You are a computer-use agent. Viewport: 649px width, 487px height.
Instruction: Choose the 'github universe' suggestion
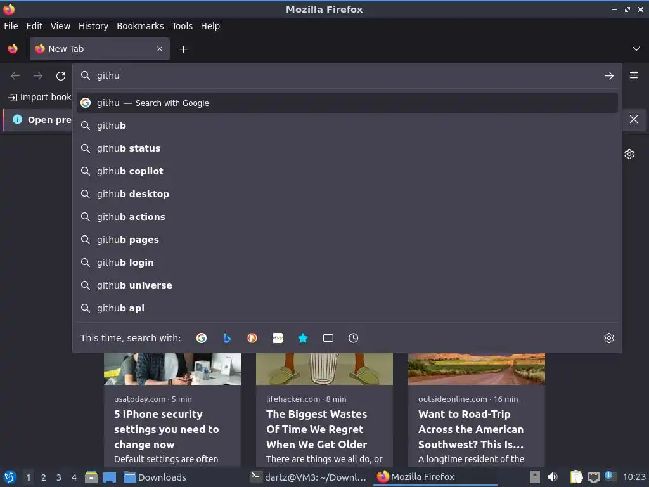point(347,285)
